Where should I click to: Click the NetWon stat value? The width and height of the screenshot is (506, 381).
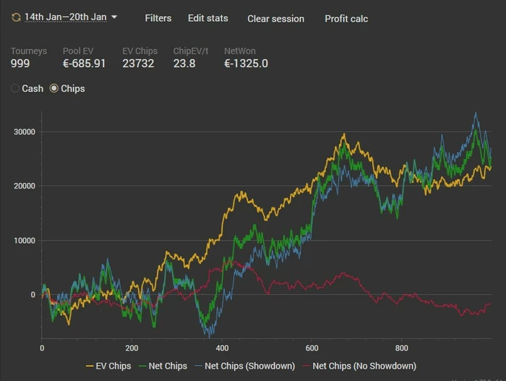246,64
